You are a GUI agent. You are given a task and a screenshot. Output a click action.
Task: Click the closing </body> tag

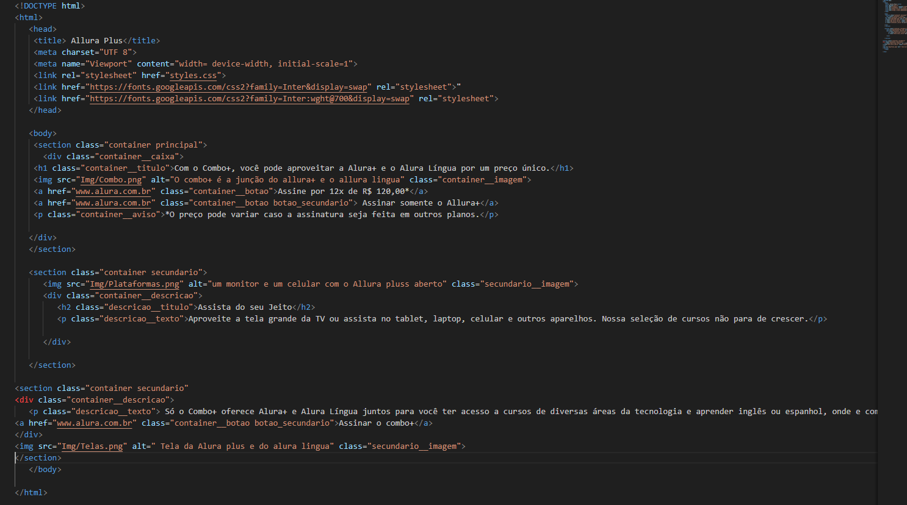(45, 470)
